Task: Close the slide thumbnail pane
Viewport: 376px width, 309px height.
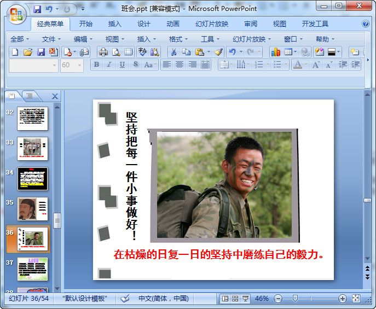Action: (55, 96)
